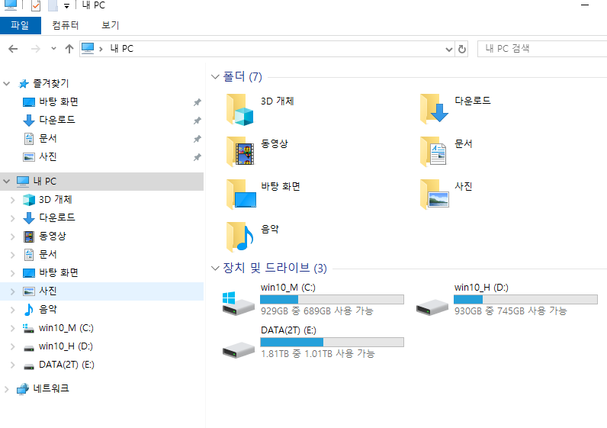Viewport: 607px width, 428px height.
Task: Open the 3D 개체 folder icon
Action: pos(240,110)
